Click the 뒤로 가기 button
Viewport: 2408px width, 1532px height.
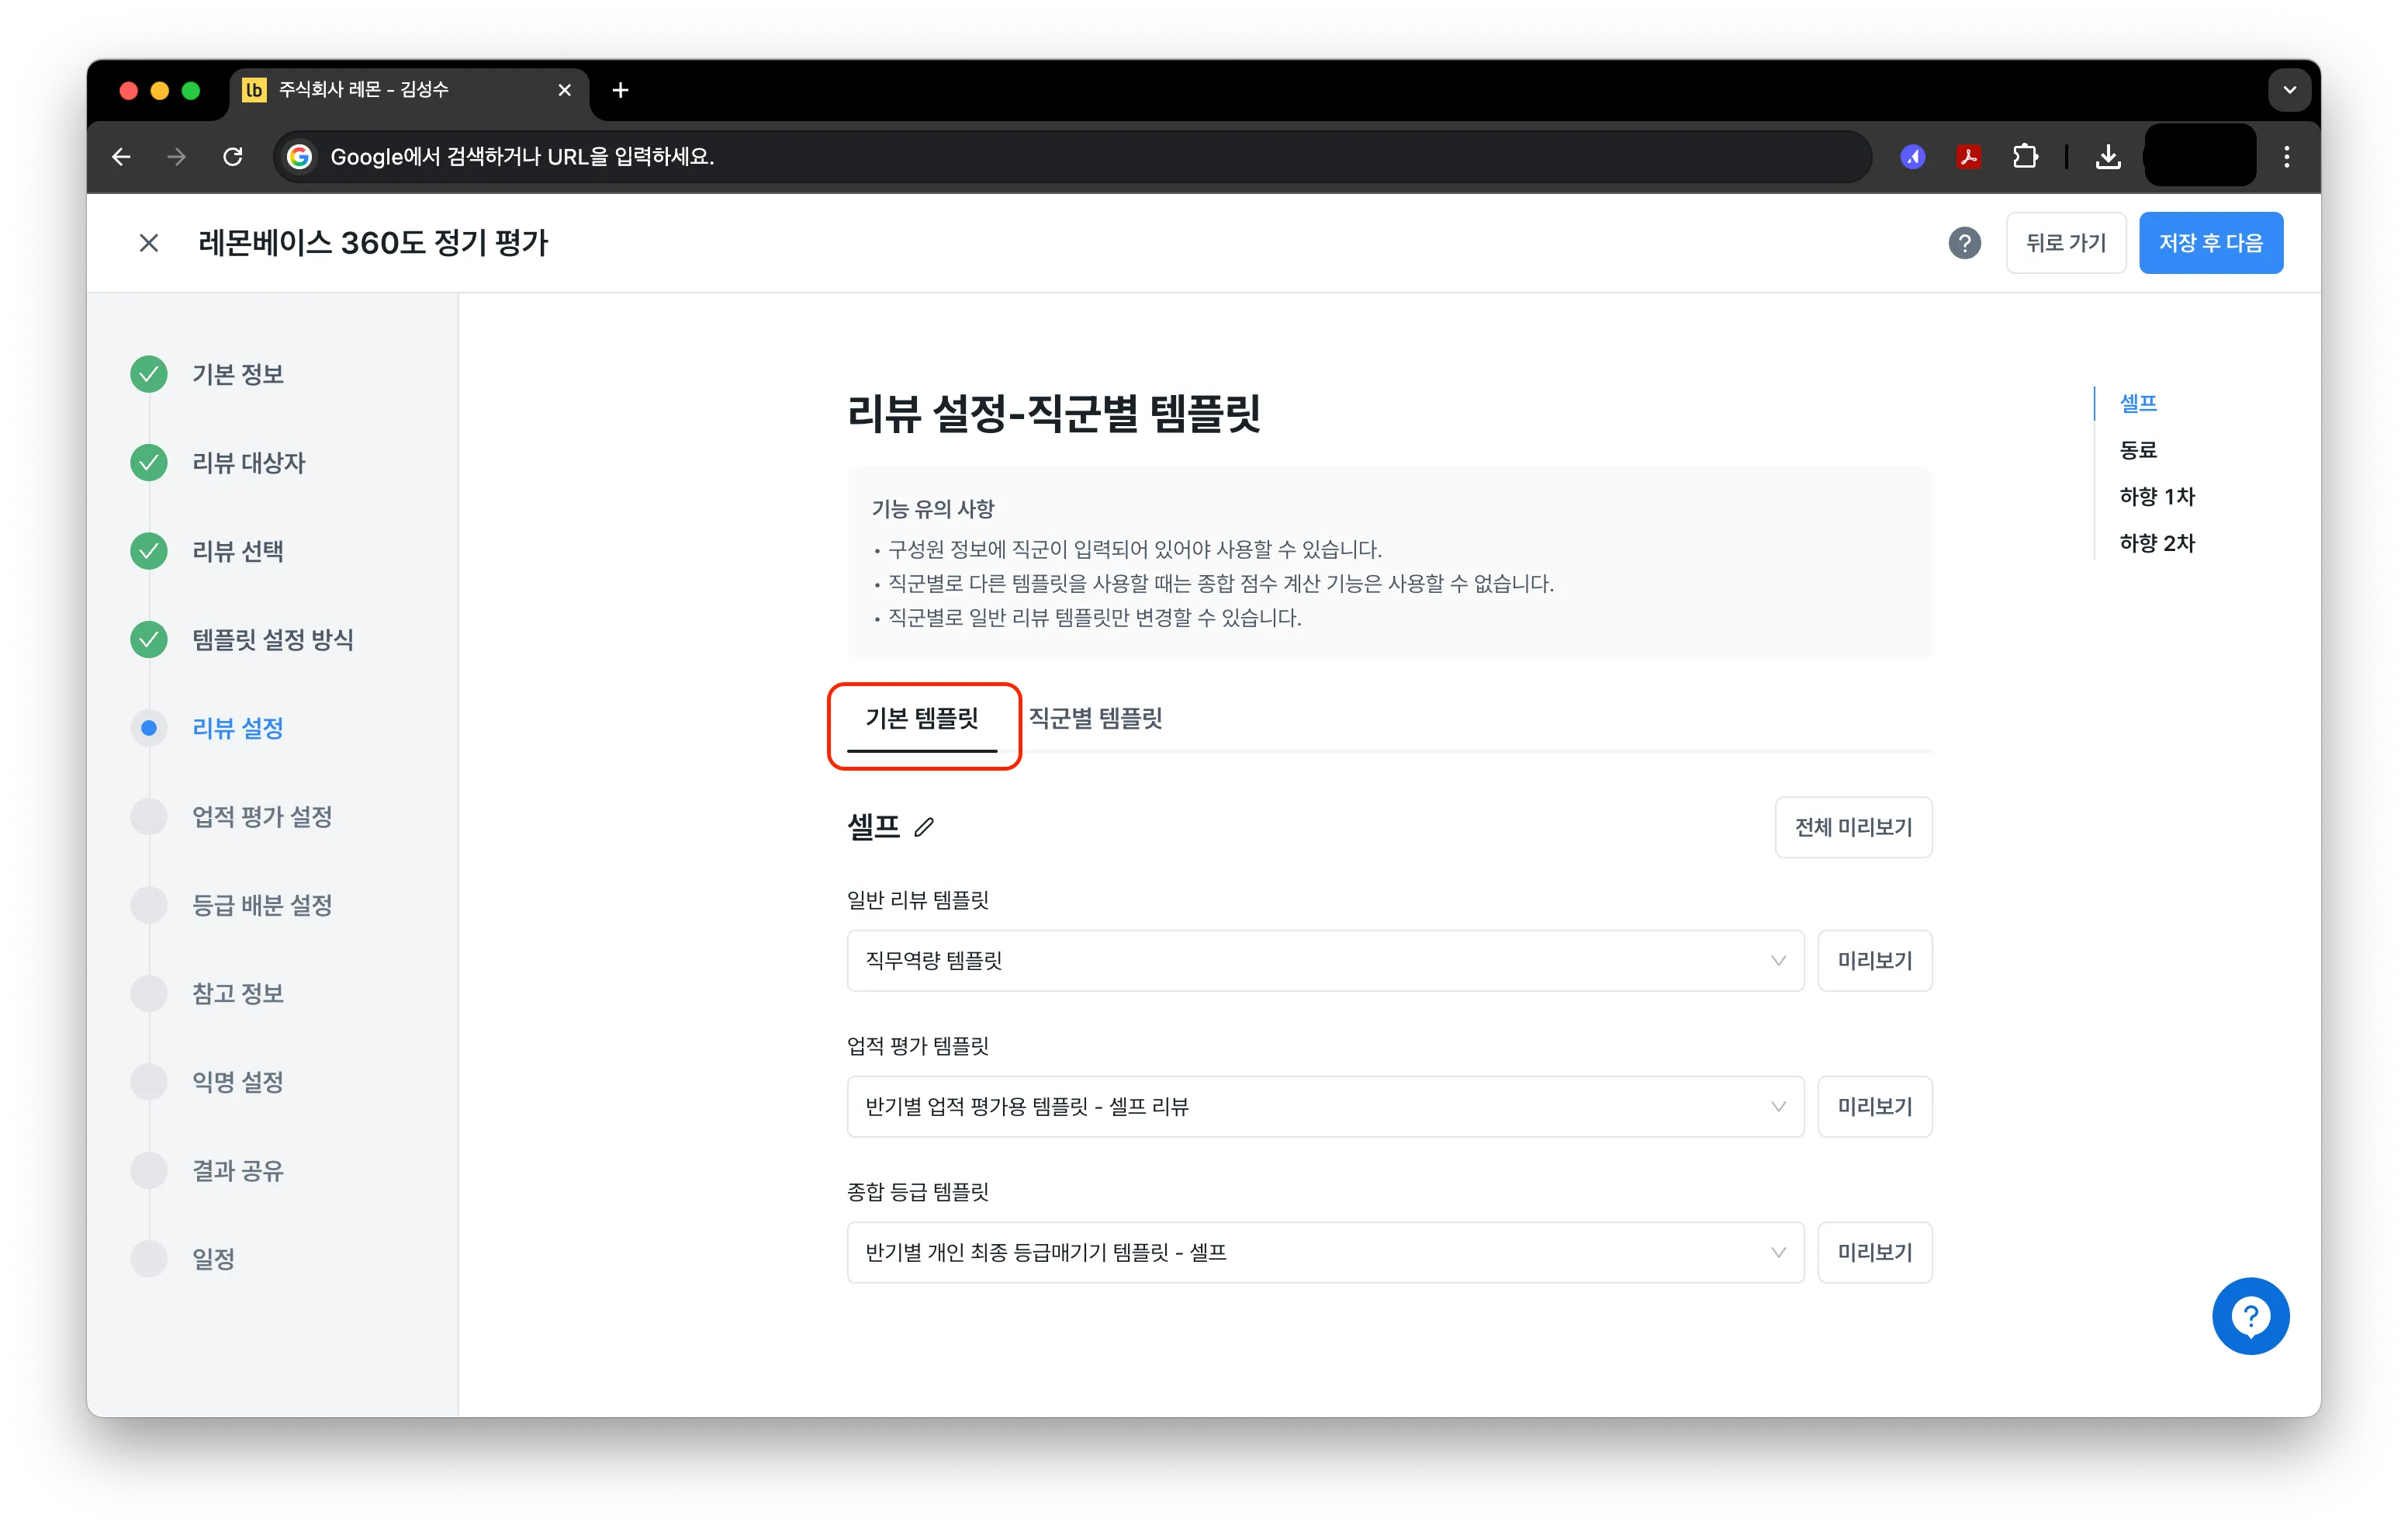click(2065, 243)
